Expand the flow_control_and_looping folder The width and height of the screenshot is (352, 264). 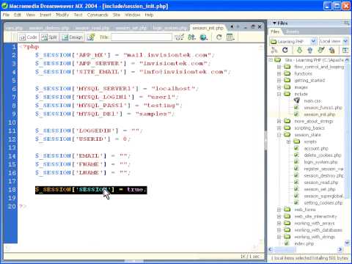pos(279,67)
